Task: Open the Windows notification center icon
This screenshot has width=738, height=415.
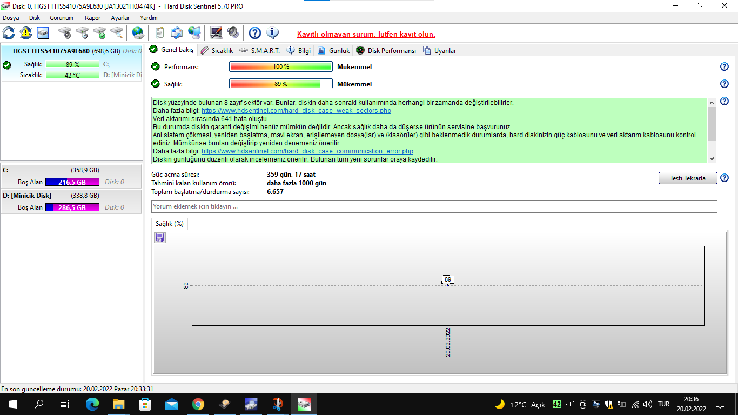Action: 720,404
